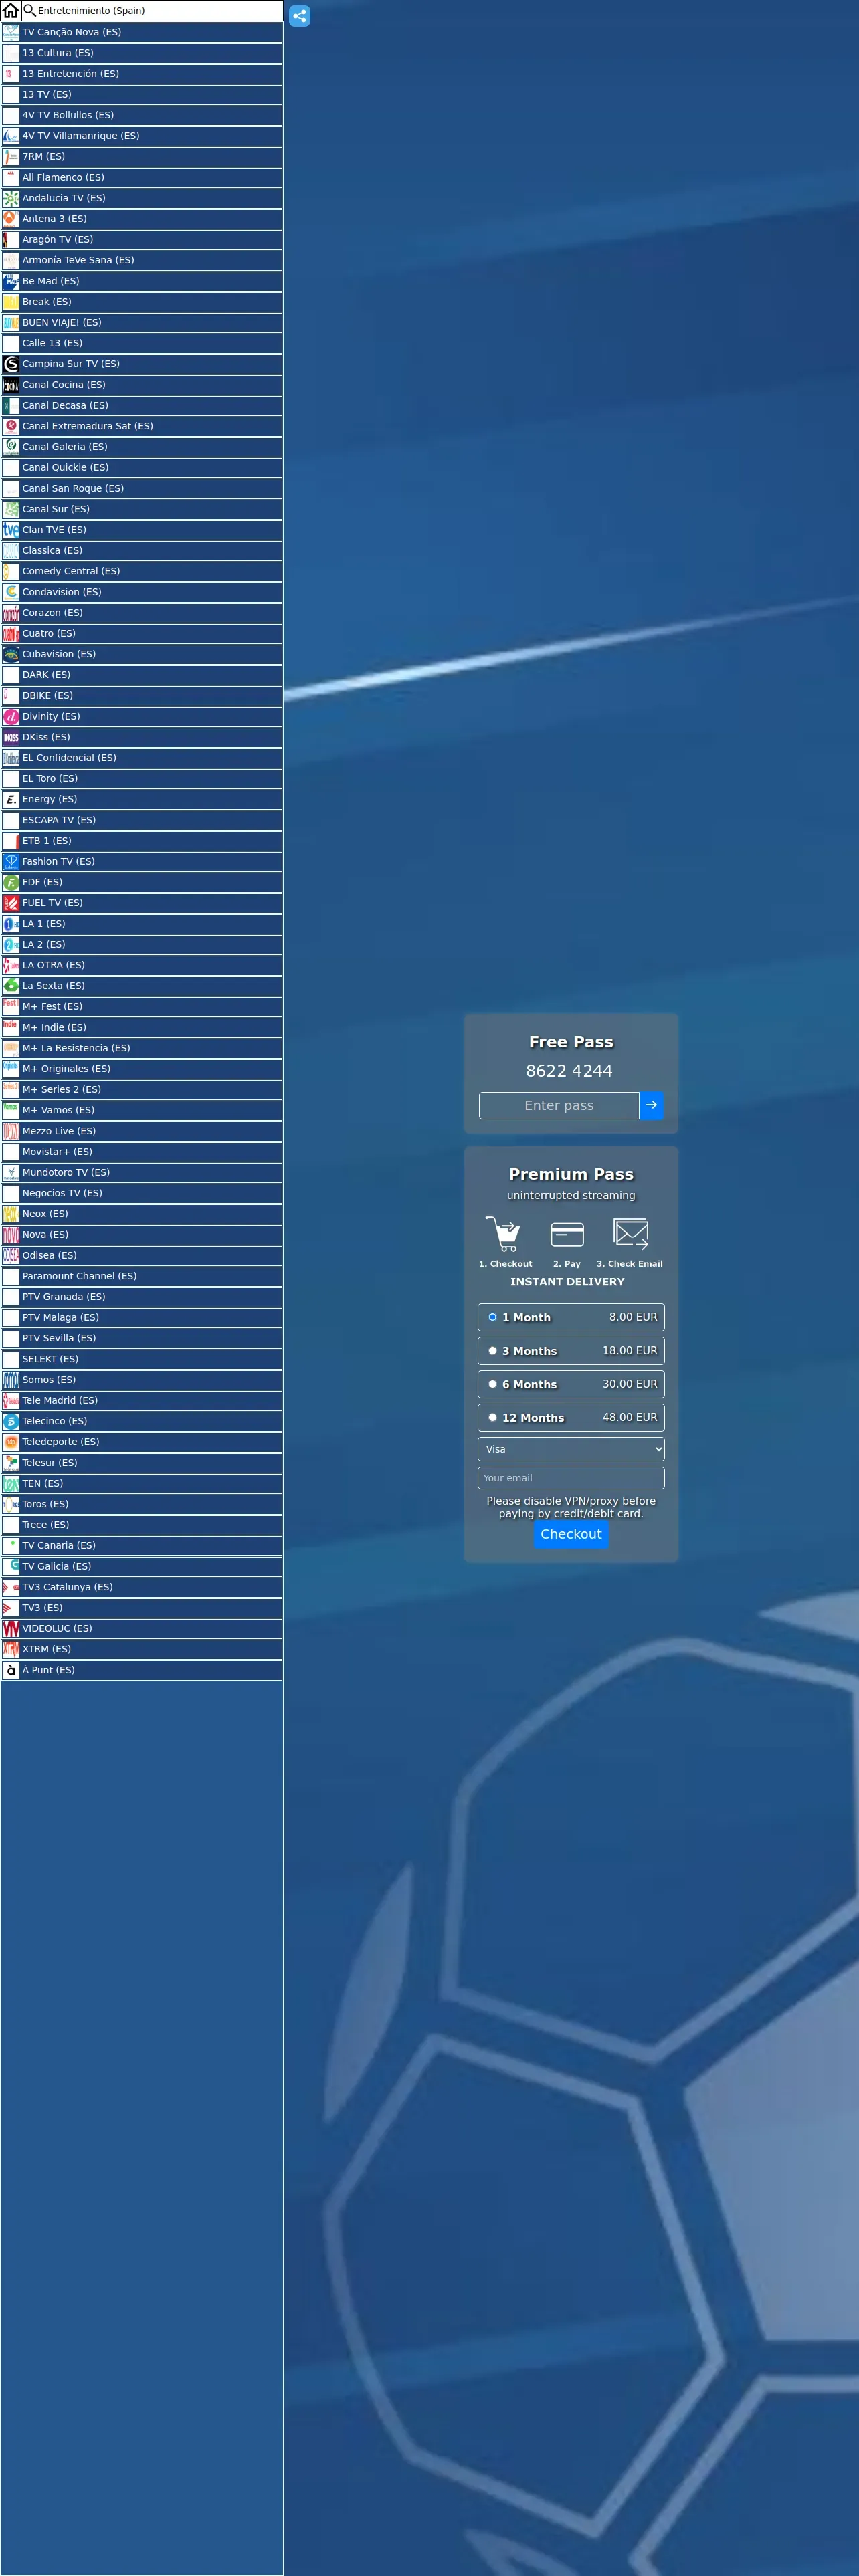Open Tele Madrid (ES) channel
859x2576 pixels.
pyautogui.click(x=142, y=1401)
